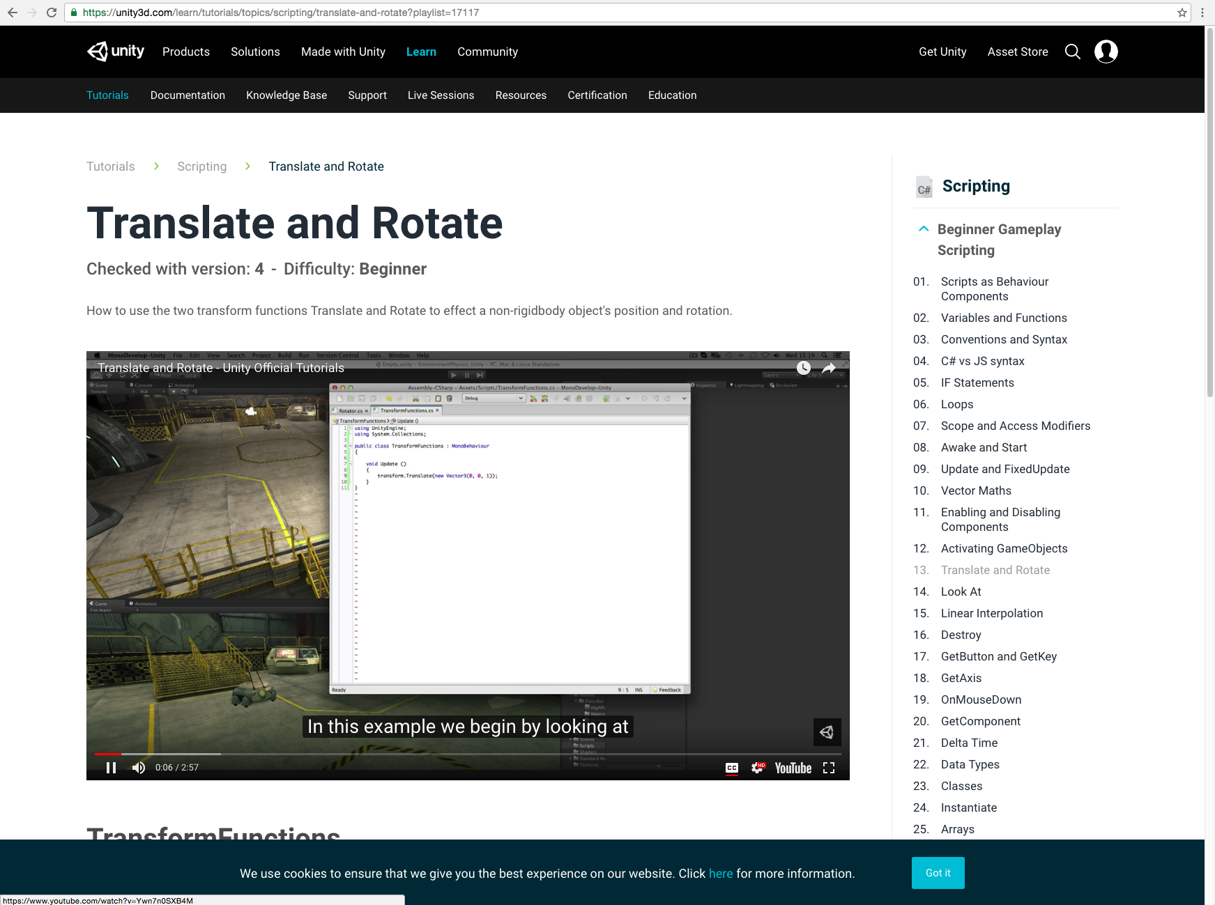Collapse the Beginner Gameplay Scripting section

[924, 229]
